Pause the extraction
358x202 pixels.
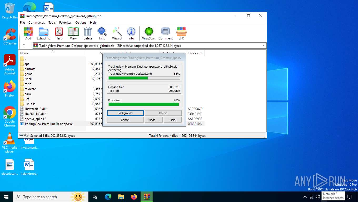point(163,113)
